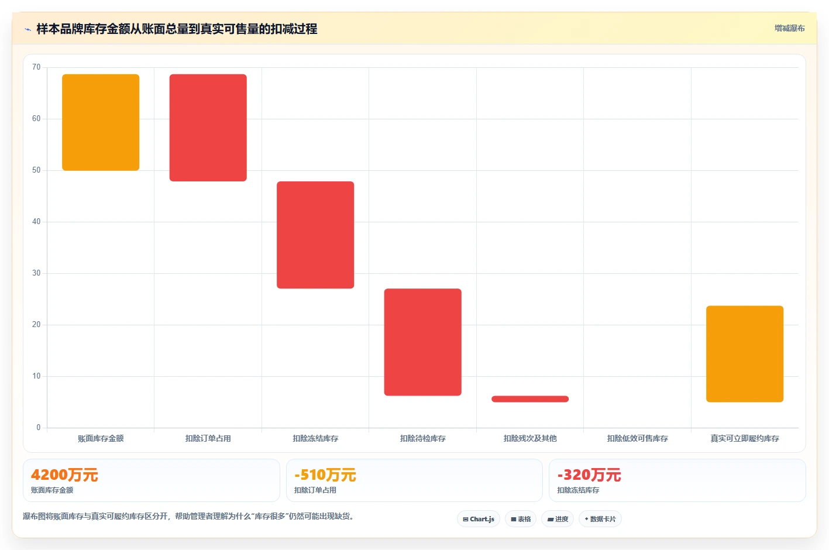Click the footnote text starting with 瀑布图将账面库存
The height and width of the screenshot is (550, 829).
pos(190,517)
